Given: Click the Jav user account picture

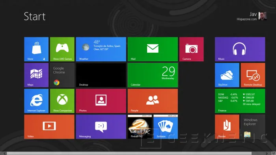Looking at the screenshot, I should [x=263, y=16].
